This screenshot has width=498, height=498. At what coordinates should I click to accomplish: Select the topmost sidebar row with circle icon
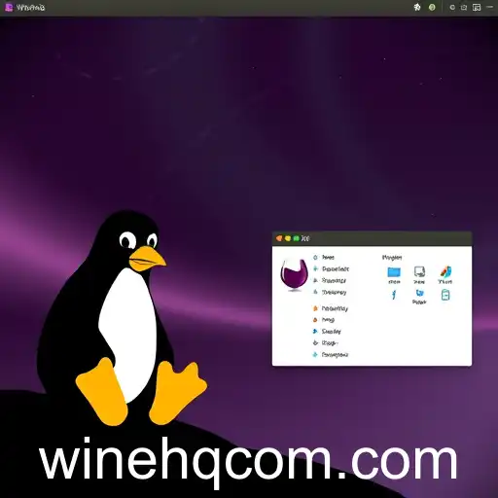324,258
